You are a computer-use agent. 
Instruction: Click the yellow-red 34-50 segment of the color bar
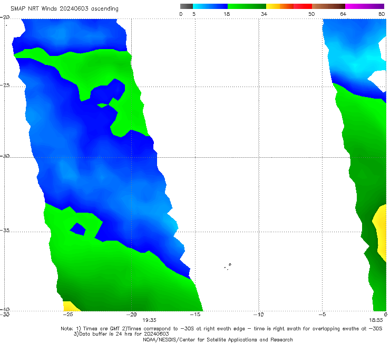[x=289, y=6]
